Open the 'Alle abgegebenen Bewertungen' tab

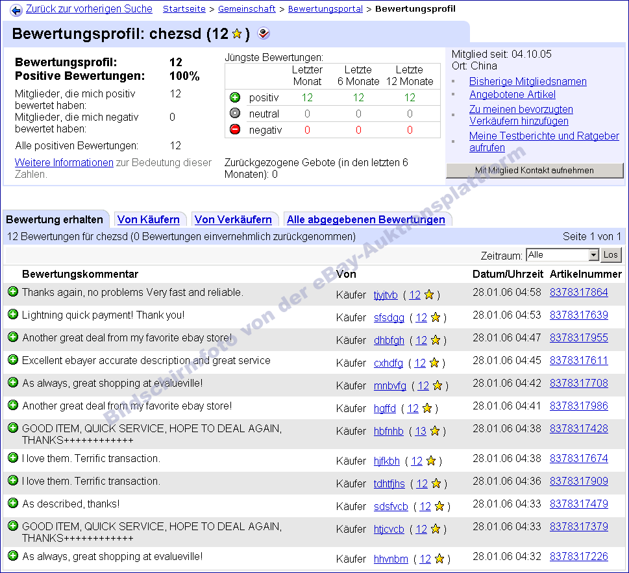[x=366, y=219]
